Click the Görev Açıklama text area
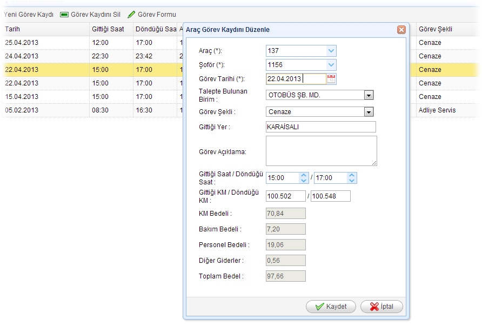Image resolution: width=482 pixels, height=332 pixels. click(x=320, y=150)
